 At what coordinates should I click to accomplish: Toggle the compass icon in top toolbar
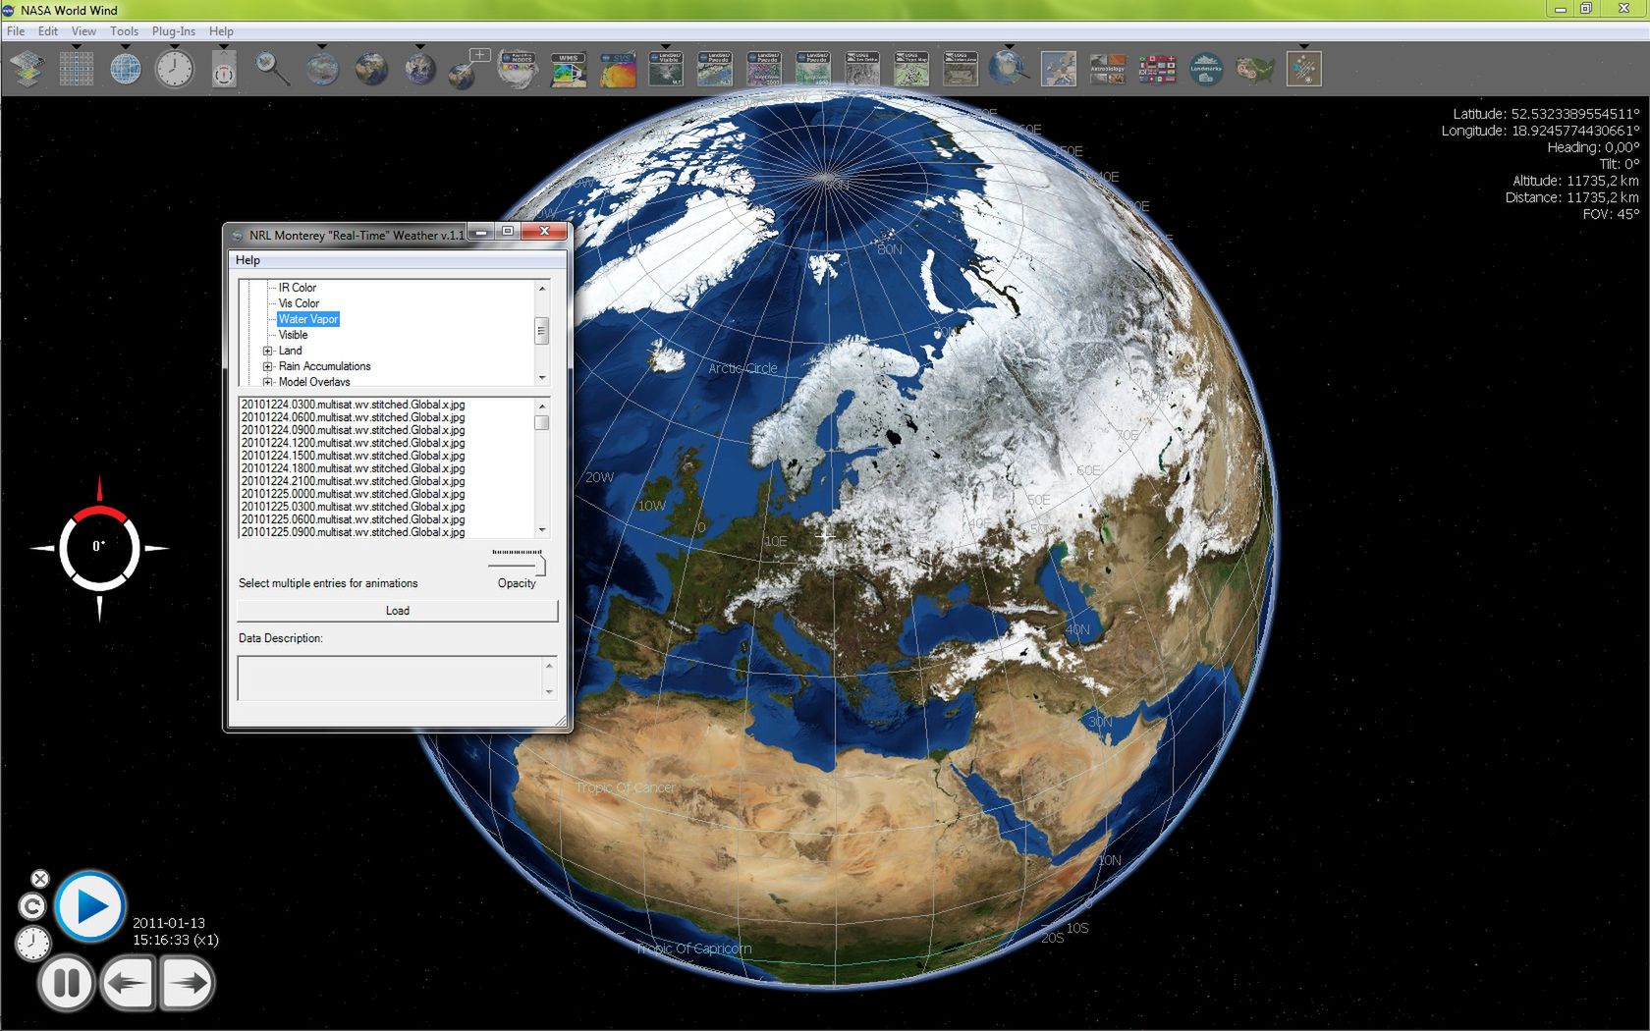pos(224,69)
